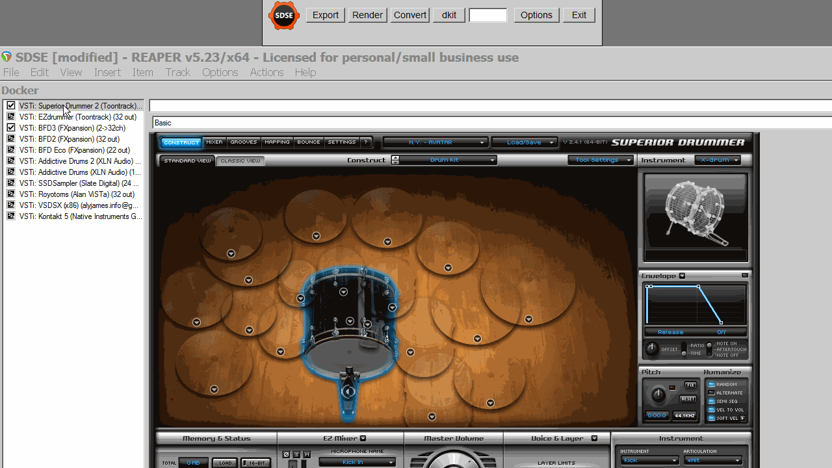Open the Help menu
This screenshot has height=468, width=832.
tap(305, 72)
